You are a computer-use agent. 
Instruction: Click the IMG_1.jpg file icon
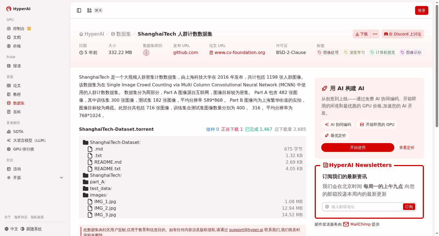(90, 202)
